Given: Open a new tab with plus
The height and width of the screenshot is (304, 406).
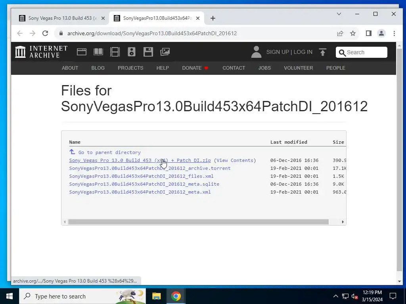Looking at the screenshot, I should coord(213,18).
